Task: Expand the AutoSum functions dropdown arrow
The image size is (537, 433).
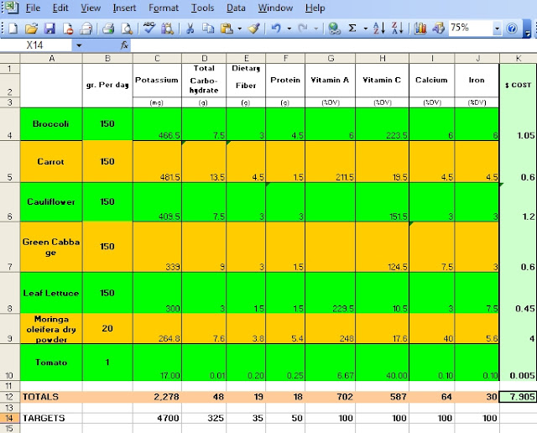Action: 366,29
